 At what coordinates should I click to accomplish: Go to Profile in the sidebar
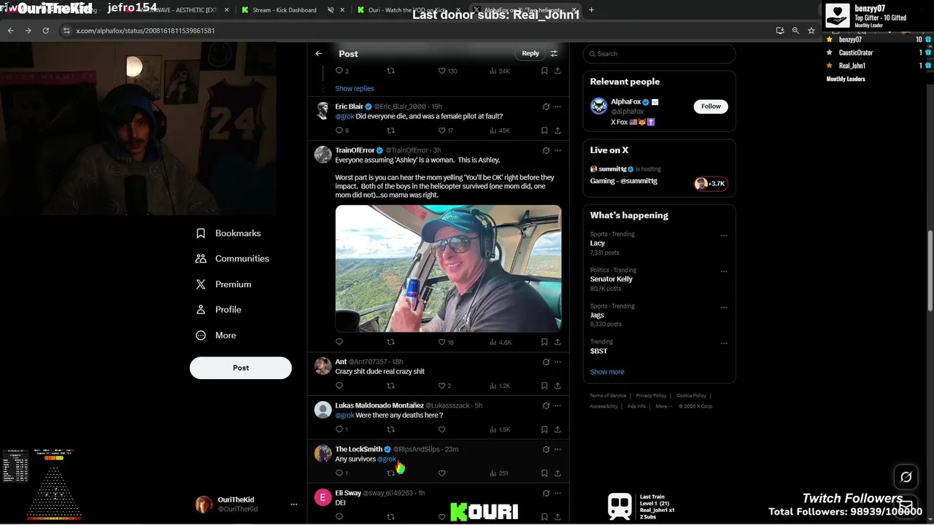[218, 310]
